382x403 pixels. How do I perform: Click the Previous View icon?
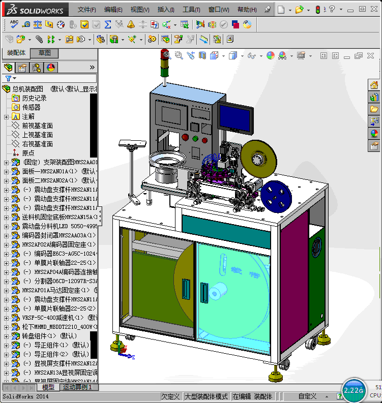(191, 55)
